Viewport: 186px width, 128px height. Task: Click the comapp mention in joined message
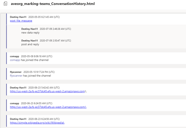[x=15, y=60]
